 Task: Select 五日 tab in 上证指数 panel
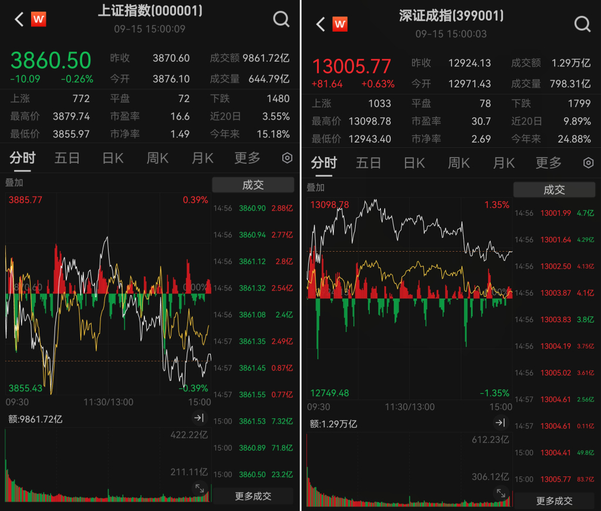coord(67,158)
